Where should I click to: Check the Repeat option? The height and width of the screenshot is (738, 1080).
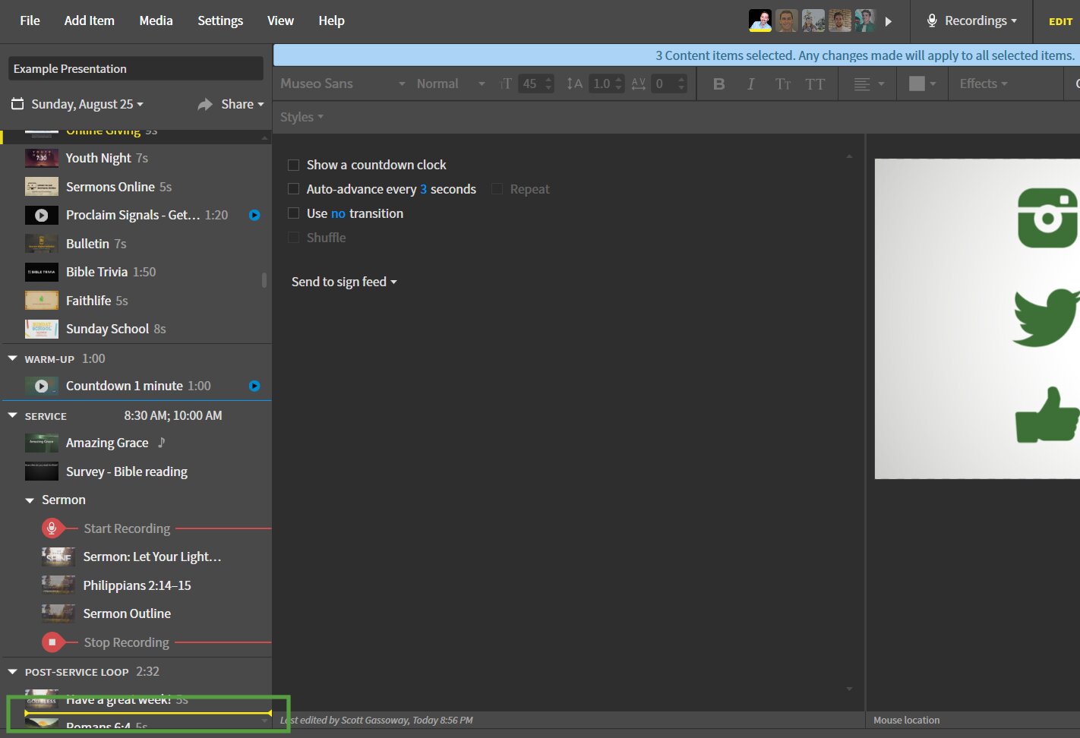pos(497,189)
